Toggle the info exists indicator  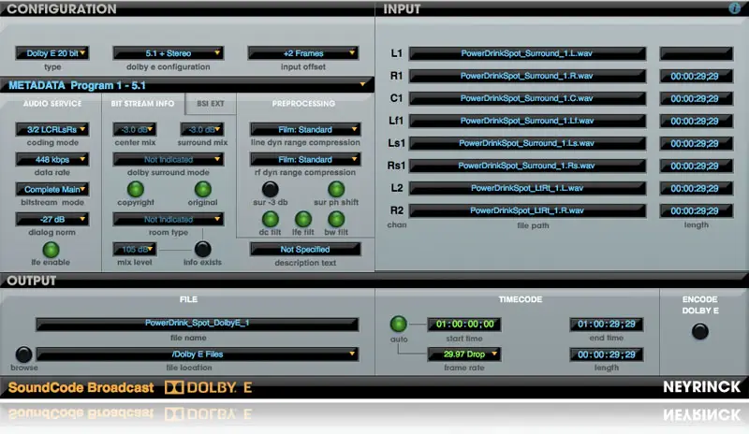[x=202, y=249]
